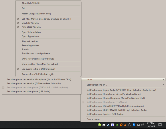Toggle Auto close Vol. Mix. option
166x129 pixels.
point(18,27)
